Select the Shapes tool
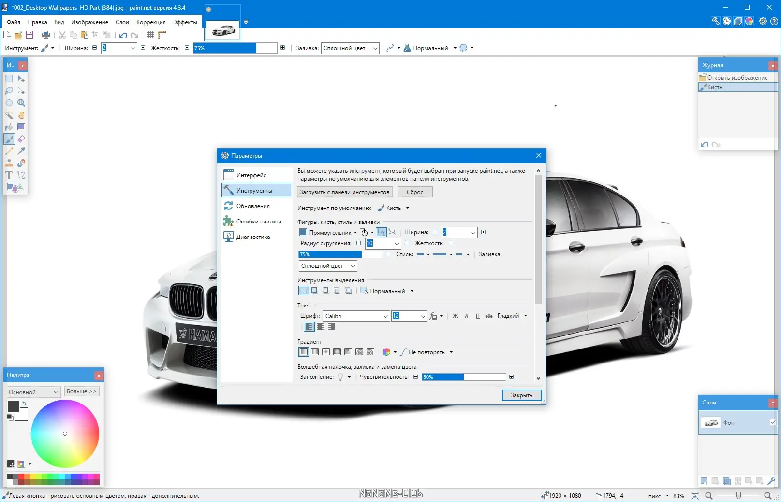This screenshot has width=781, height=502. 15,187
